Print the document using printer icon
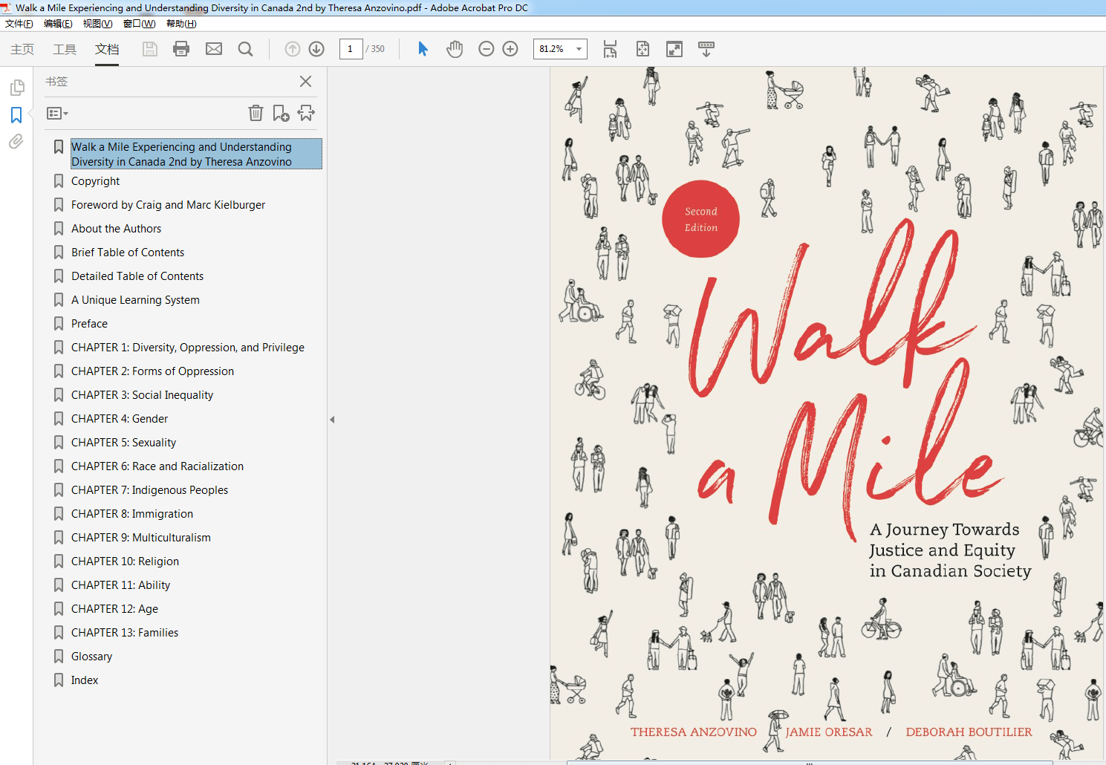The image size is (1106, 765). point(181,49)
